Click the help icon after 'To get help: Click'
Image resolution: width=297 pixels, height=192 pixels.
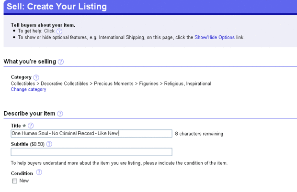click(x=59, y=32)
